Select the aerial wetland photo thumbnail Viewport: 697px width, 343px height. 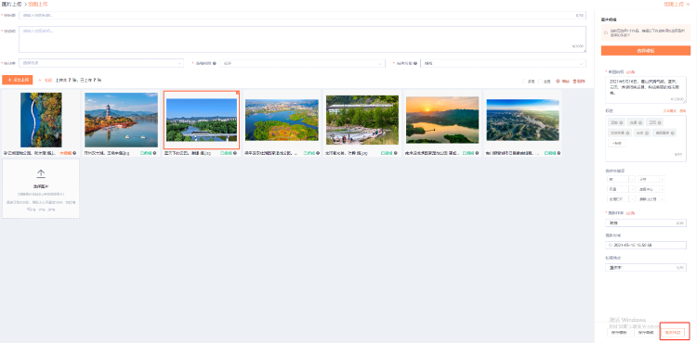[282, 120]
